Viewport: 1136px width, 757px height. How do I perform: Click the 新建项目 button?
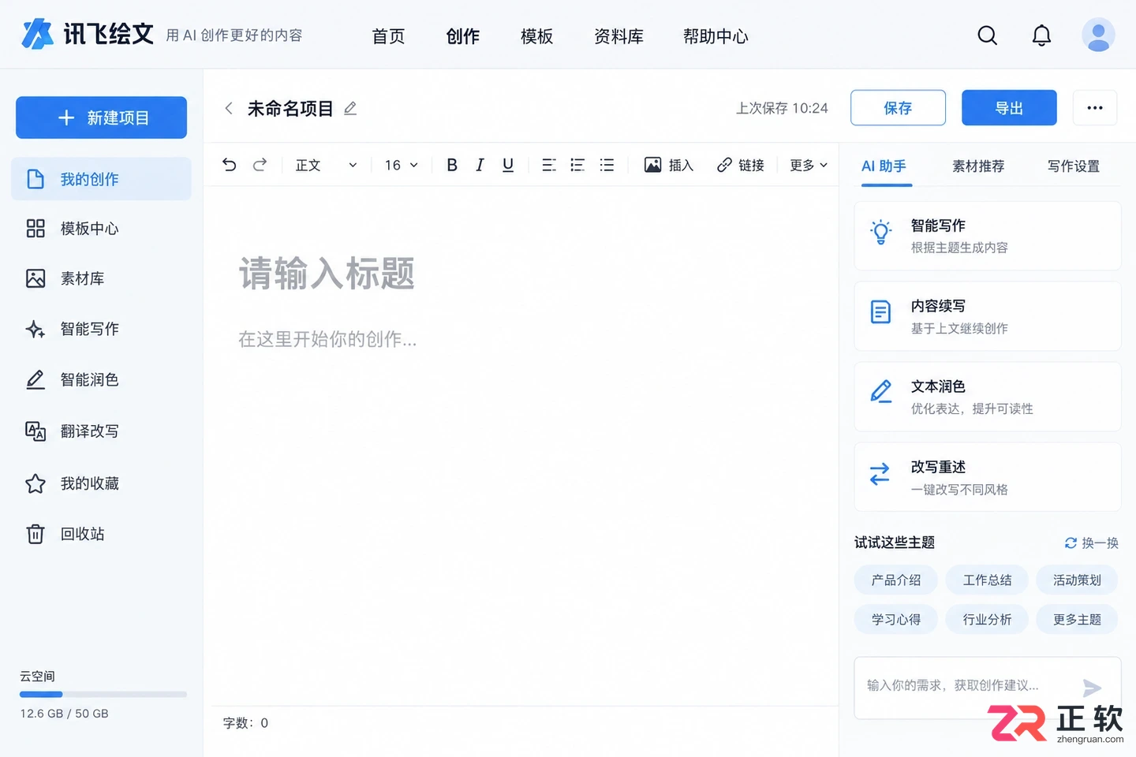pos(101,117)
